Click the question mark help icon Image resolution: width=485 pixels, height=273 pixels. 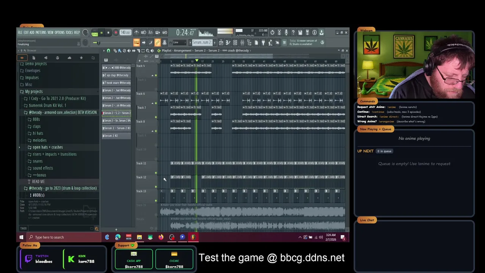tap(293, 32)
